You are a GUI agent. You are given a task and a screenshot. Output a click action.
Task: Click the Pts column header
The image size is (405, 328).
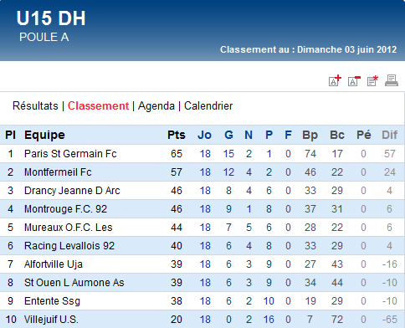177,135
